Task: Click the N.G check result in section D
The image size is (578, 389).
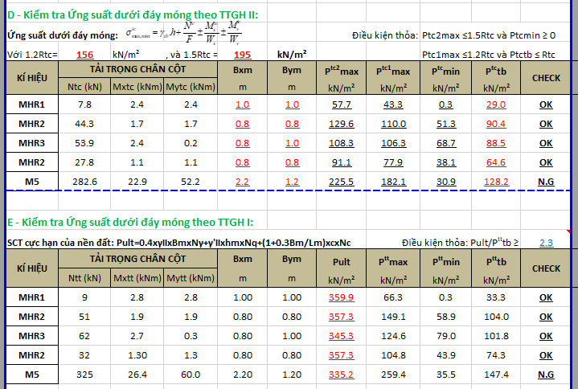Action: (546, 182)
